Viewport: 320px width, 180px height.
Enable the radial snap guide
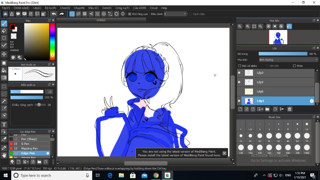click(97, 14)
